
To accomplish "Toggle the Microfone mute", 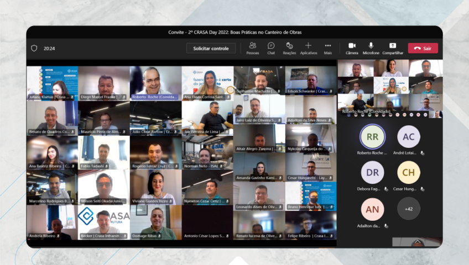I will (x=371, y=48).
